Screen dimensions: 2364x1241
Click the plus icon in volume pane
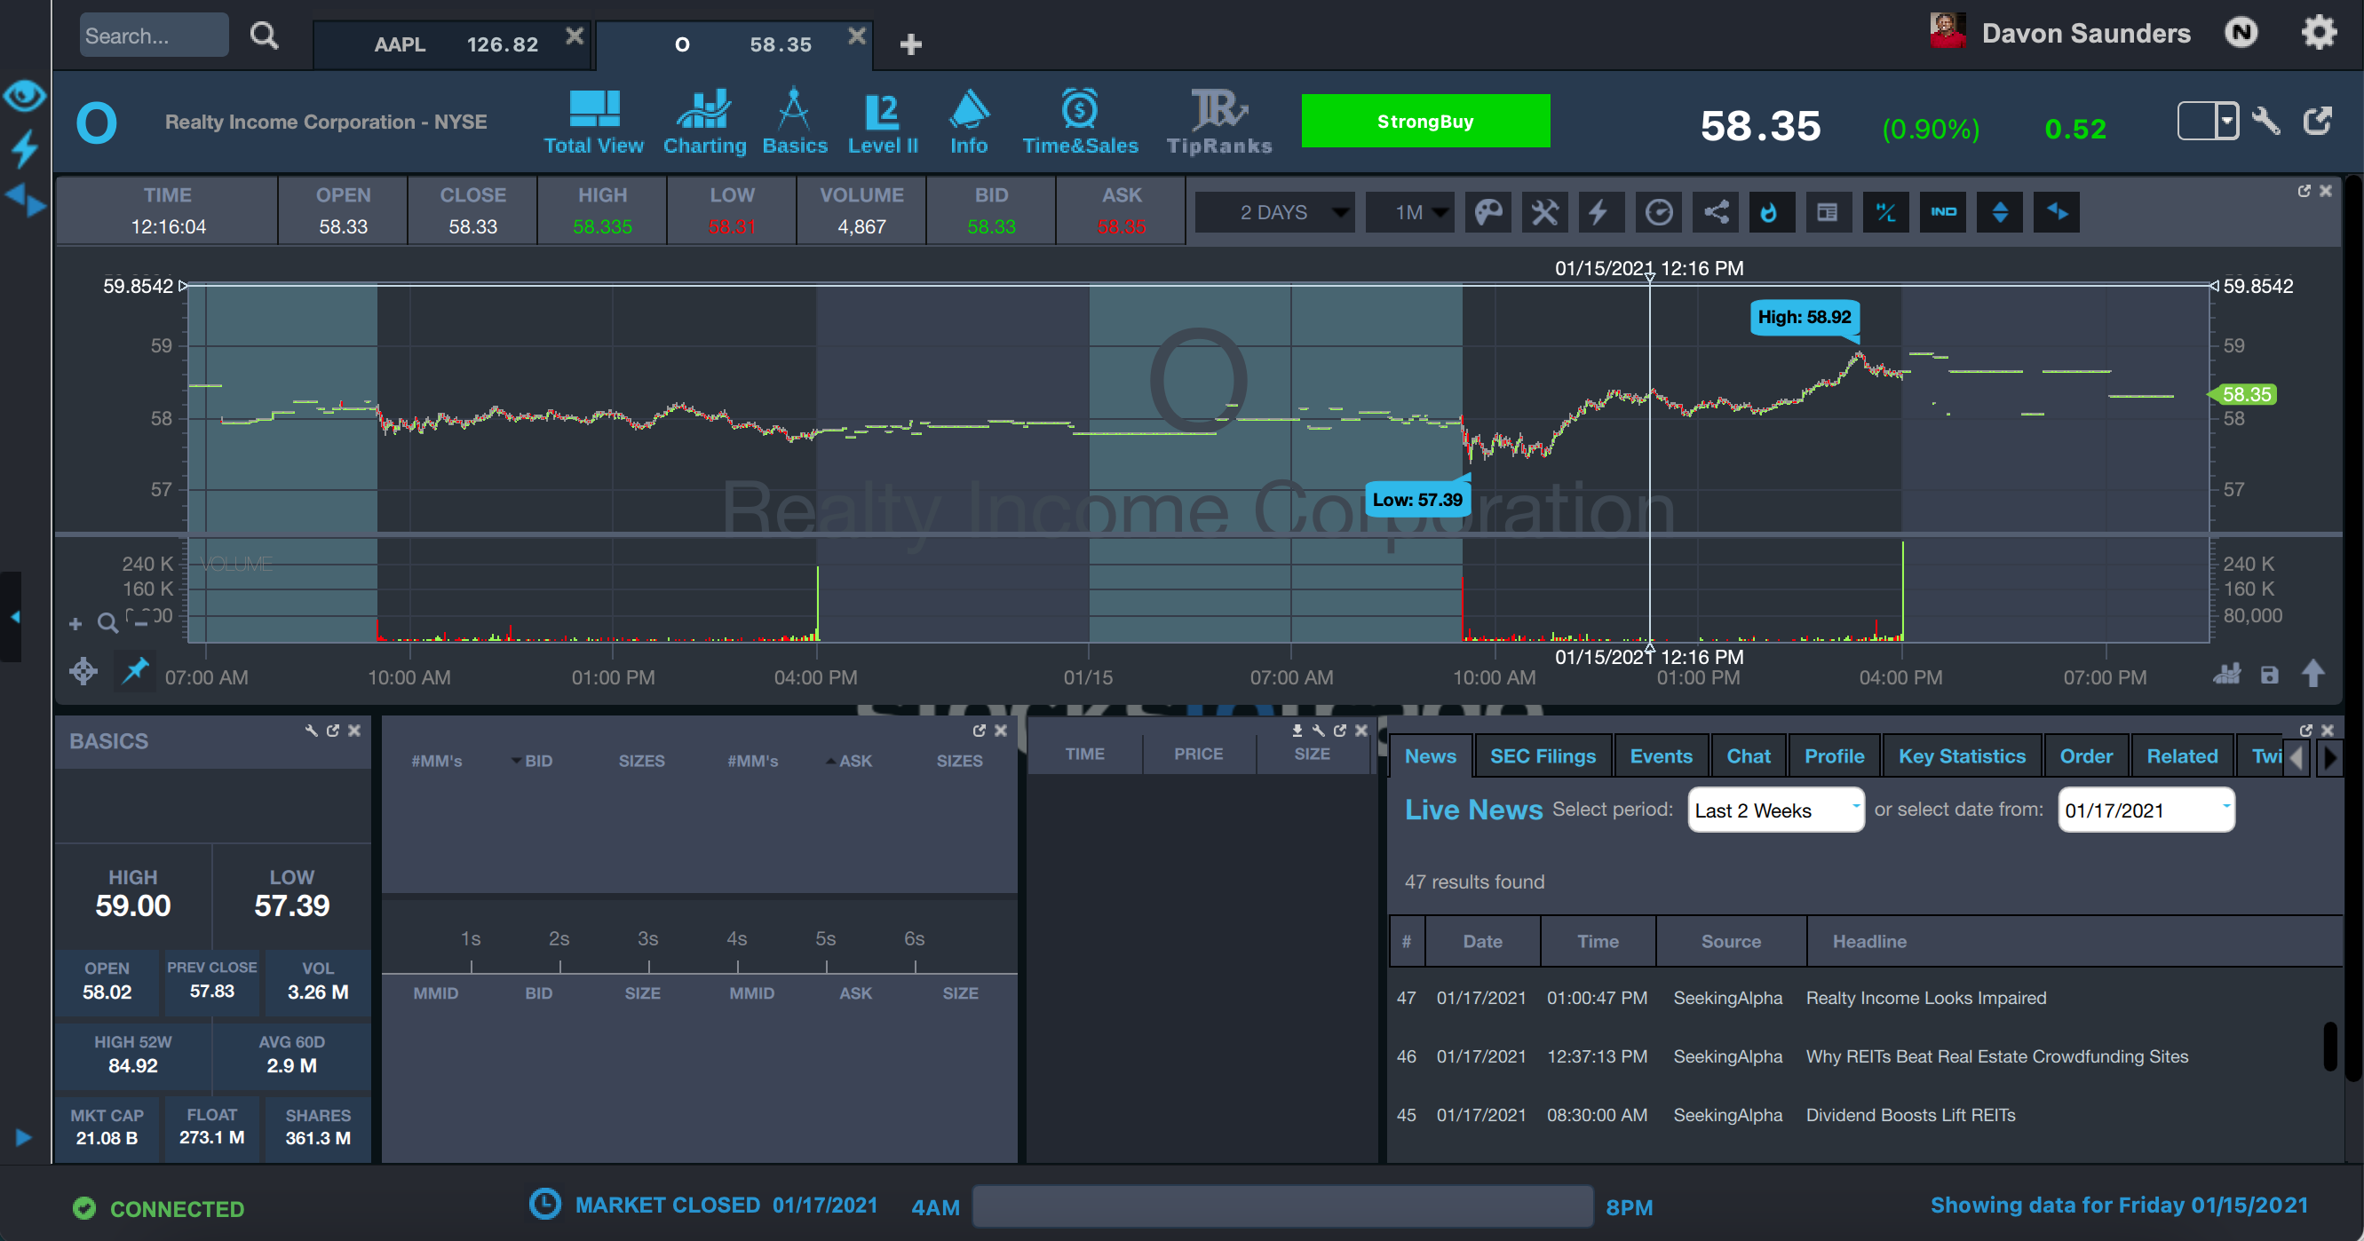[x=75, y=625]
